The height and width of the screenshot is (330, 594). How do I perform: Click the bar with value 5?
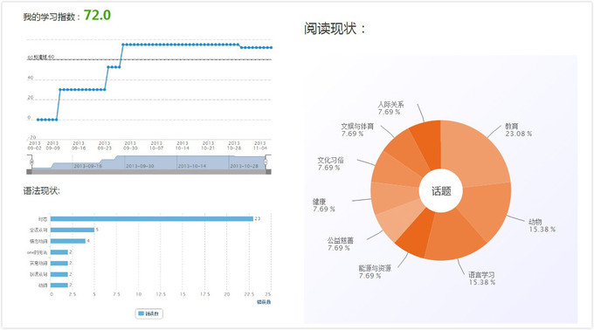tap(73, 230)
